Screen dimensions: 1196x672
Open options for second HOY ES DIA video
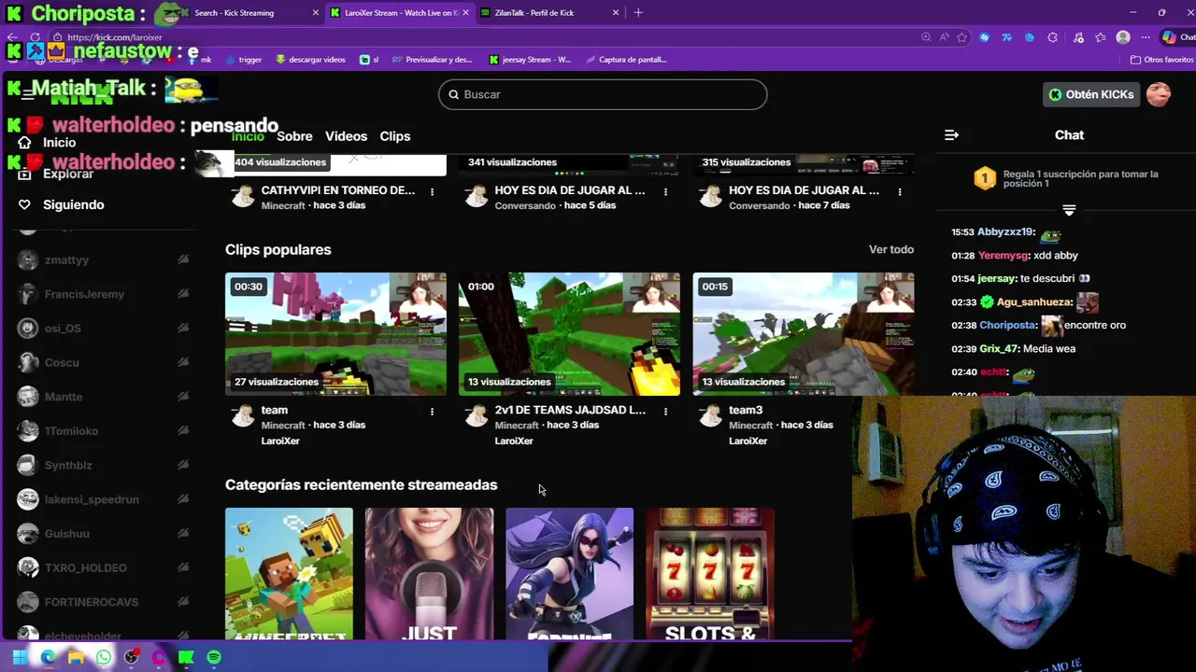tap(899, 191)
